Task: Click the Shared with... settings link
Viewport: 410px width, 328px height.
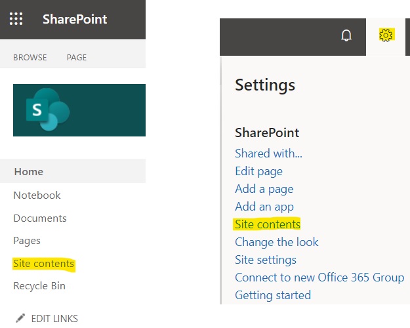Action: pyautogui.click(x=269, y=154)
